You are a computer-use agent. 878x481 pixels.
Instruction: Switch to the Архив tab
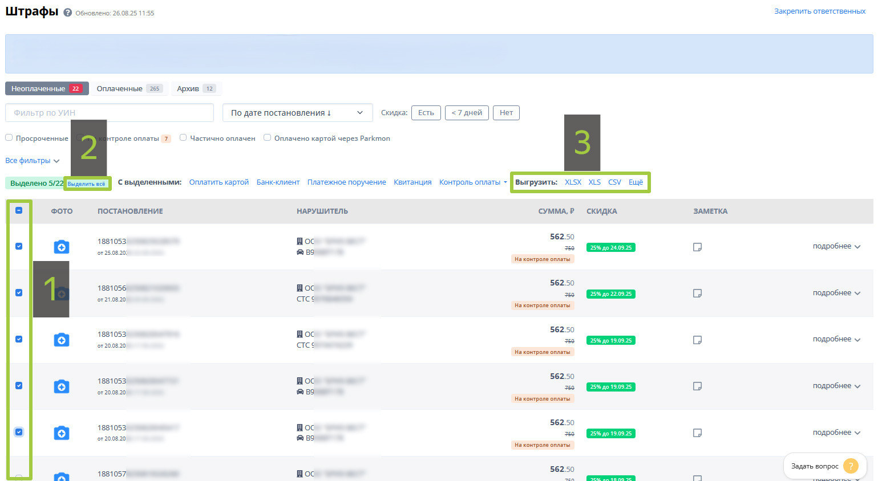coord(195,89)
